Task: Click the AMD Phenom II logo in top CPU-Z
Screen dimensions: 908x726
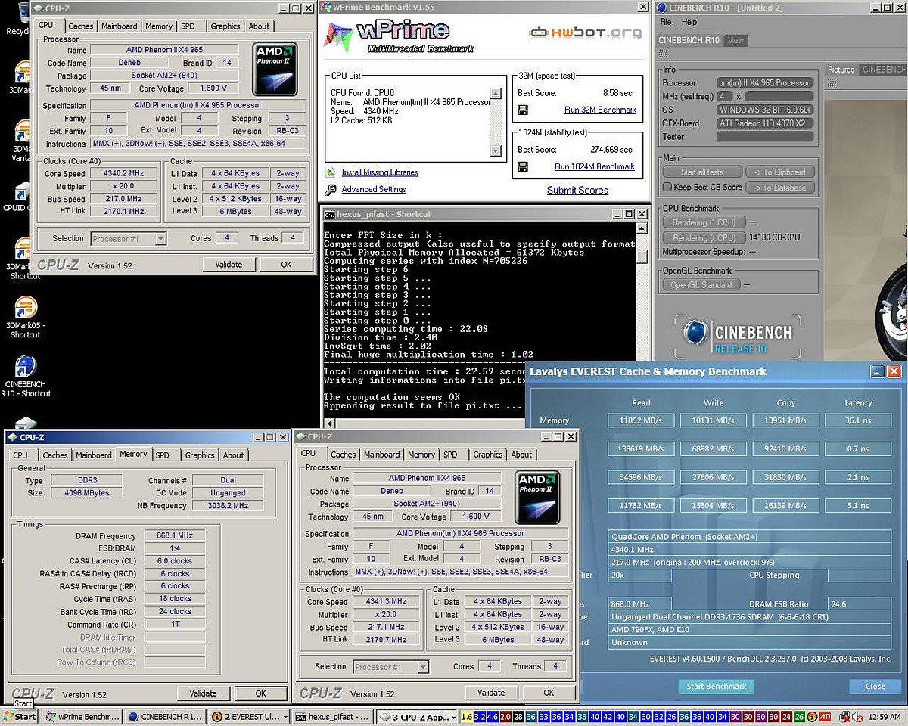Action: point(275,68)
